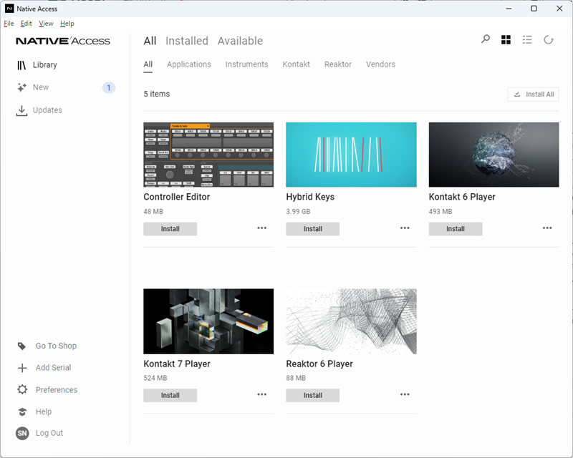Click the 3.99 GB size text

298,212
